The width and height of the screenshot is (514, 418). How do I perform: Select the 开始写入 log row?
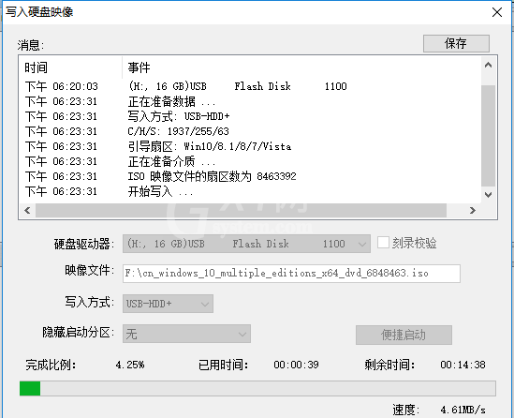pyautogui.click(x=251, y=191)
